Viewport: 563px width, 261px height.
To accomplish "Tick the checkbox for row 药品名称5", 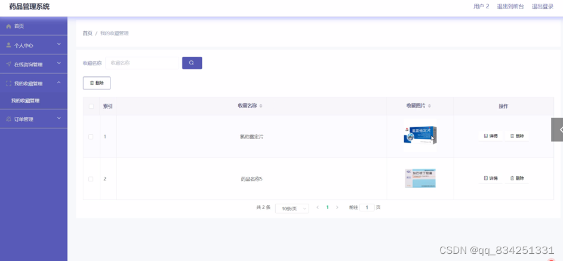I will [91, 179].
